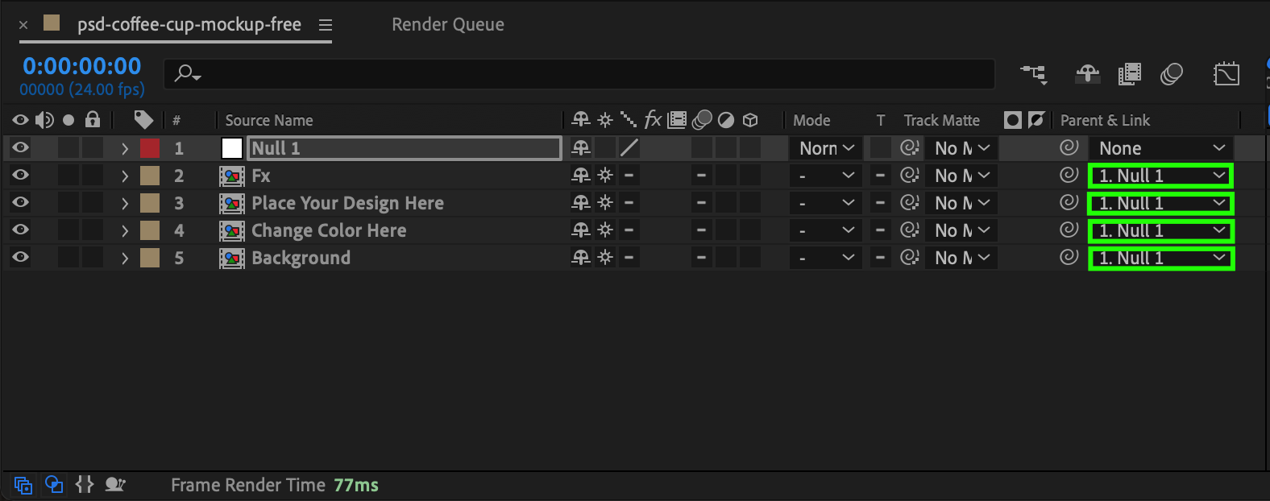Click the current timecode 0:00:00:00

(82, 66)
